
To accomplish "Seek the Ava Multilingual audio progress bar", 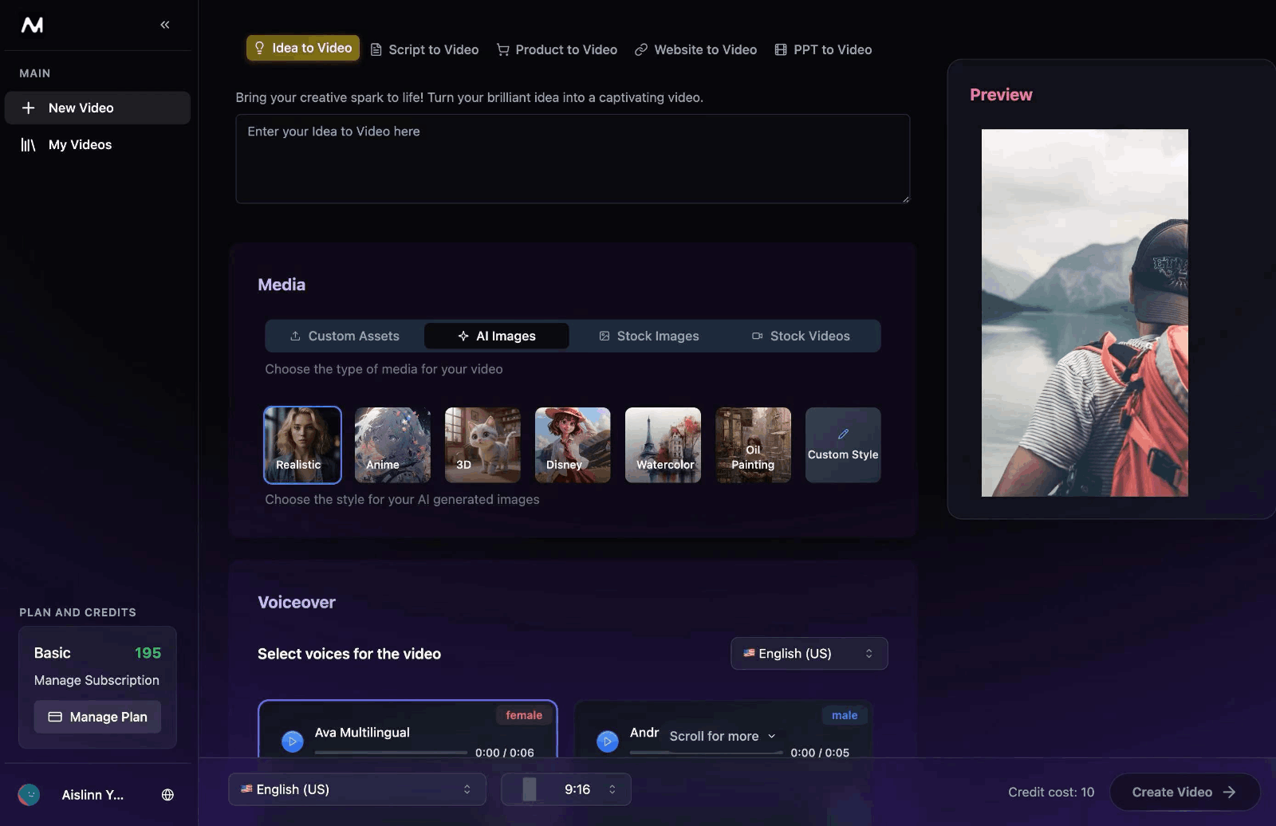I will (x=391, y=753).
